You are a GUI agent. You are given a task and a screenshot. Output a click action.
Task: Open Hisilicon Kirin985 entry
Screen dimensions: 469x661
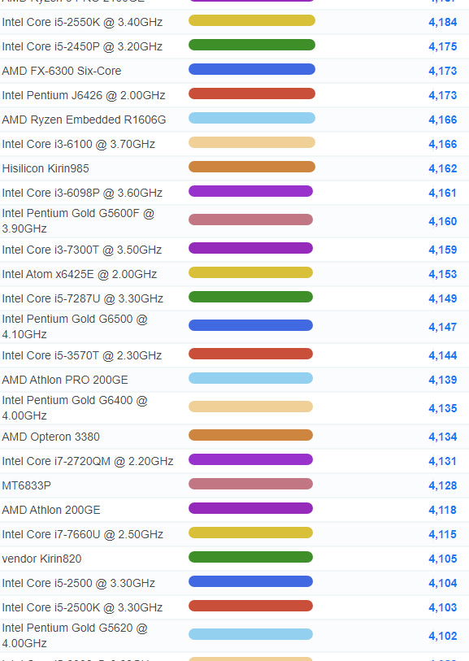point(46,168)
